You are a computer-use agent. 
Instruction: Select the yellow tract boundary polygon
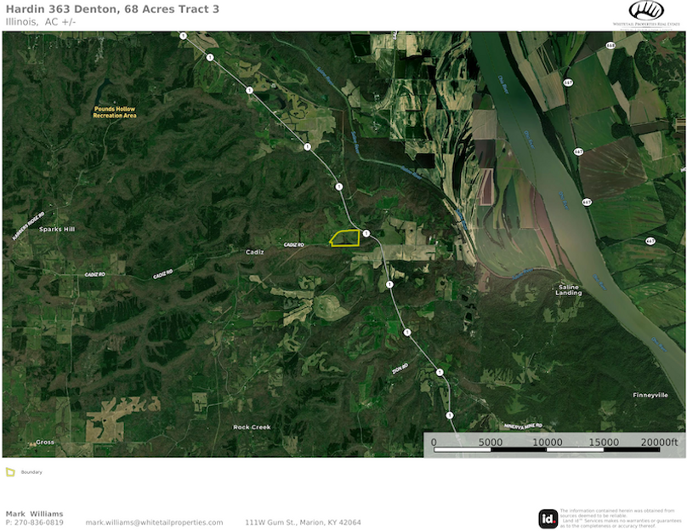tap(344, 238)
